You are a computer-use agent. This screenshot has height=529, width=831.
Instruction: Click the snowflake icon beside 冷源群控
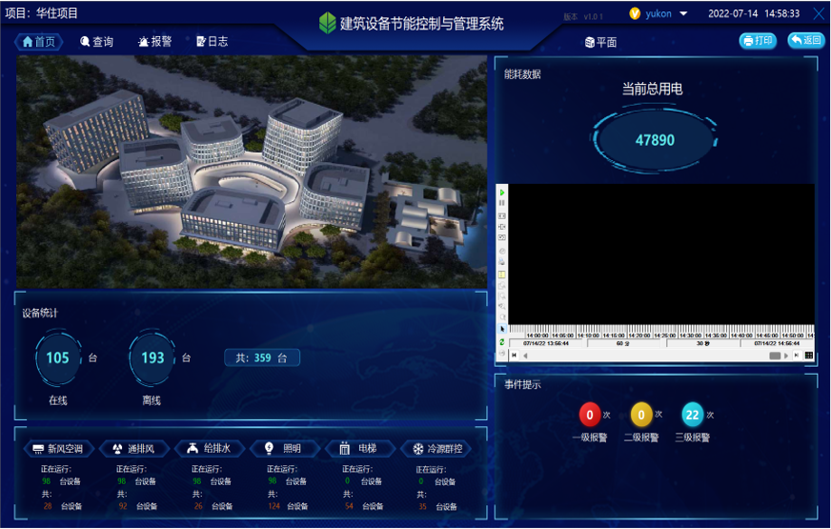(418, 449)
